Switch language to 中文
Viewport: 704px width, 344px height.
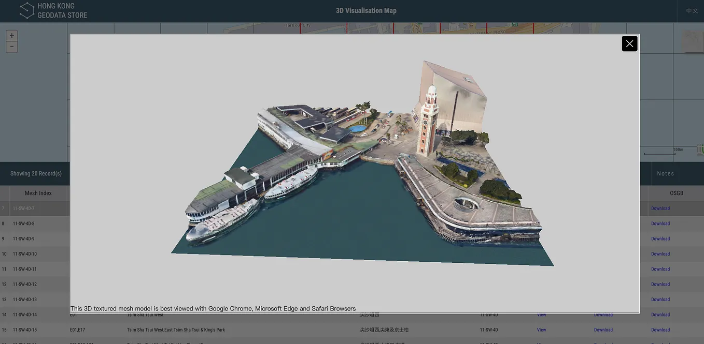pyautogui.click(x=692, y=10)
